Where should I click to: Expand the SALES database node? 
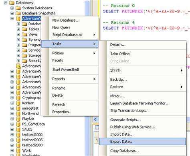point(12,130)
